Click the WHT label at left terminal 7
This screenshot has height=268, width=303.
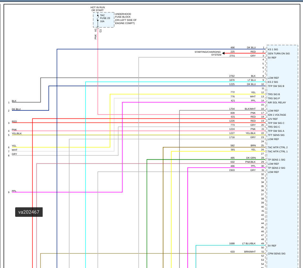coord(15,150)
